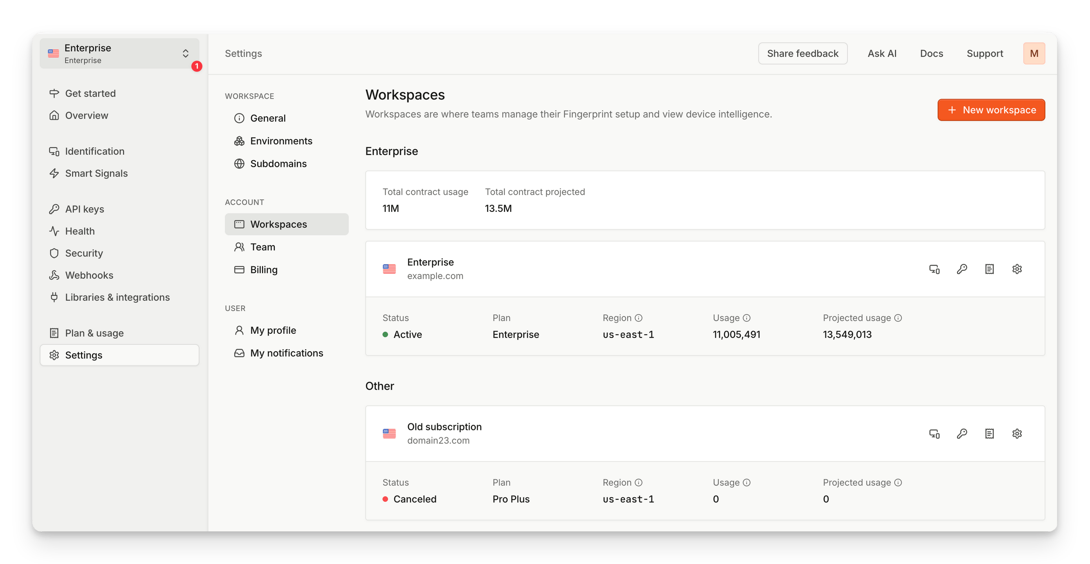Open Smart Signals section
1090x564 pixels.
(119, 173)
